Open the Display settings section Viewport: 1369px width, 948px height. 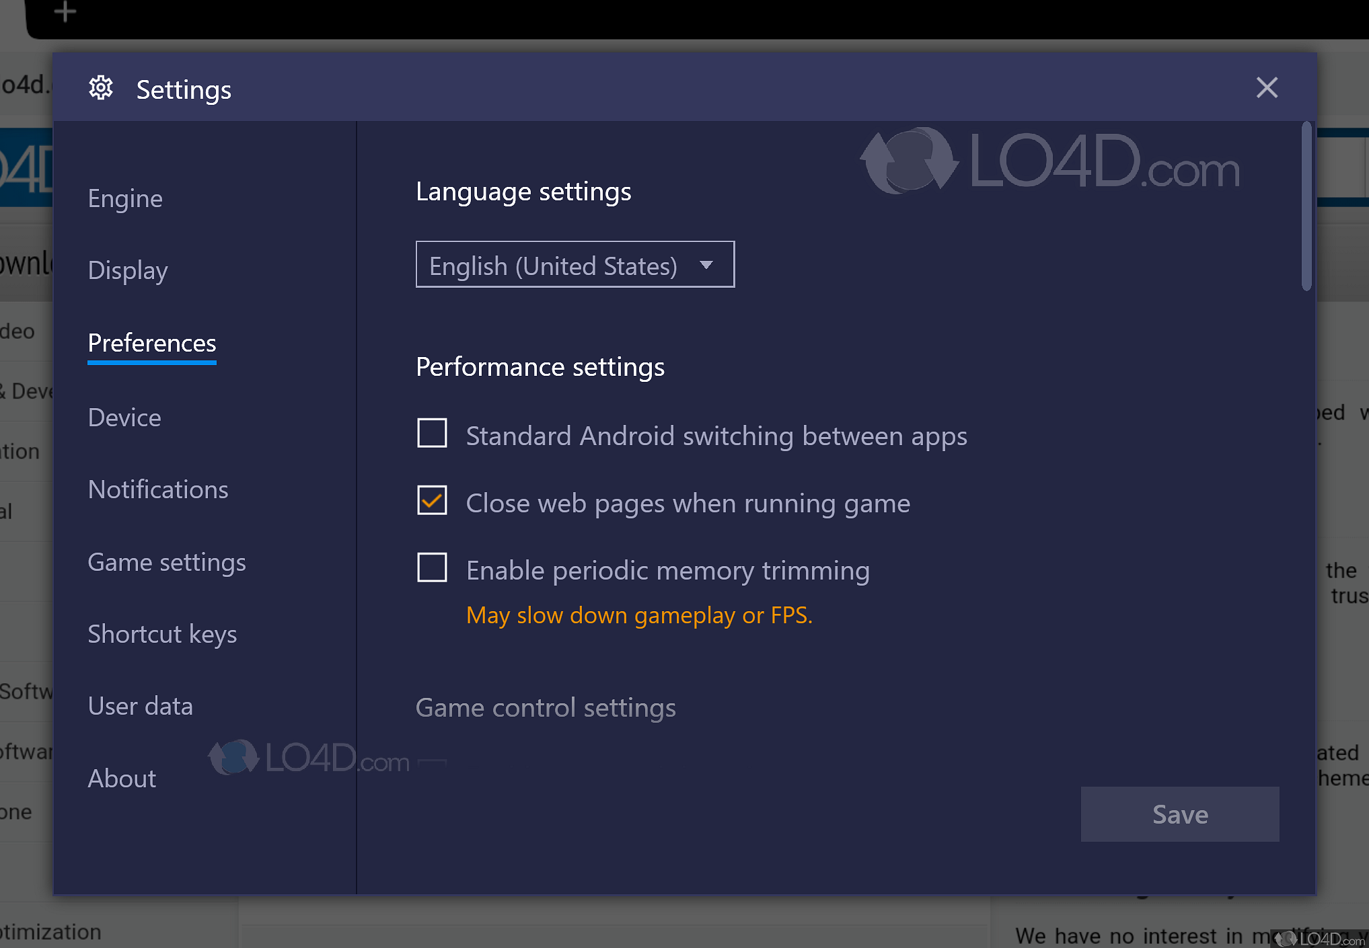click(128, 270)
